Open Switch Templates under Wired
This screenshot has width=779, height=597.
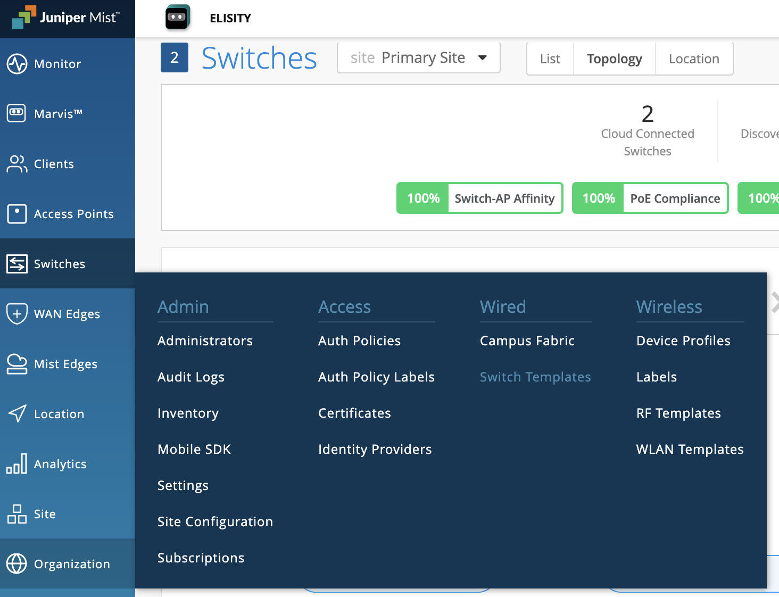pos(535,377)
